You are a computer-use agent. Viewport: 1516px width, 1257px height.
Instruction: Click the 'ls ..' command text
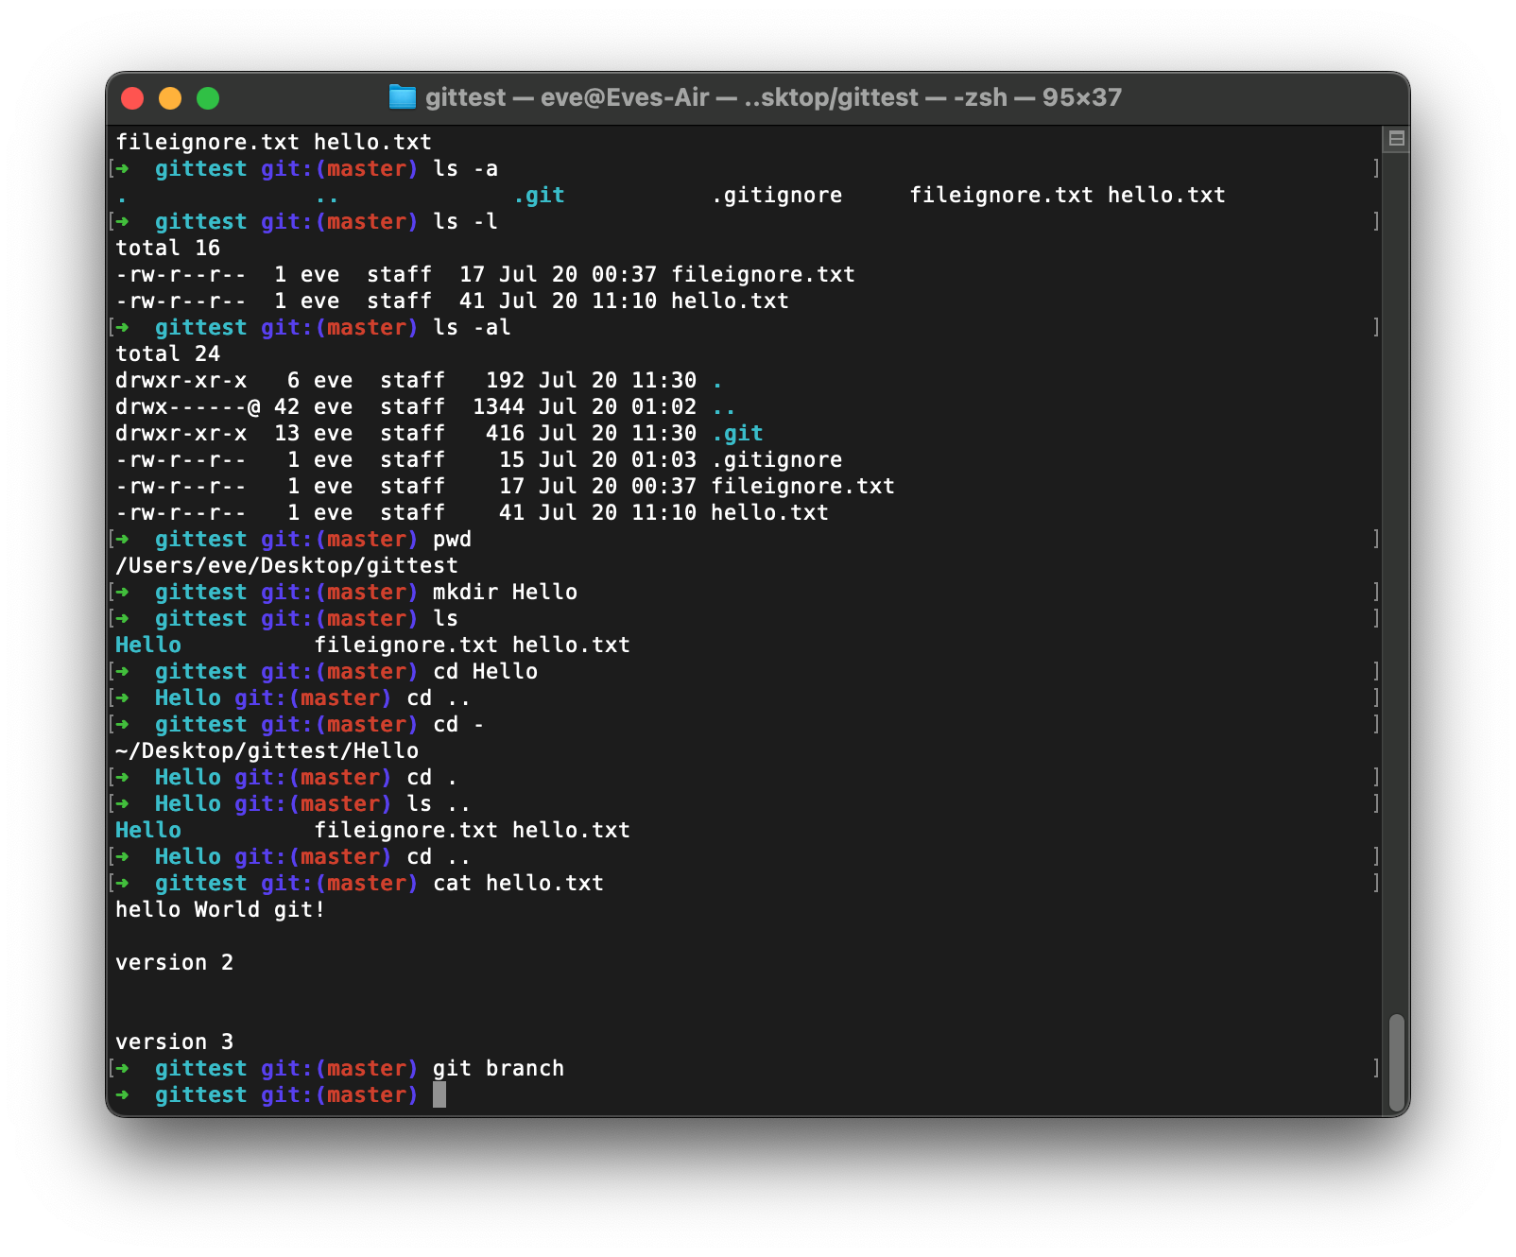pyautogui.click(x=439, y=803)
